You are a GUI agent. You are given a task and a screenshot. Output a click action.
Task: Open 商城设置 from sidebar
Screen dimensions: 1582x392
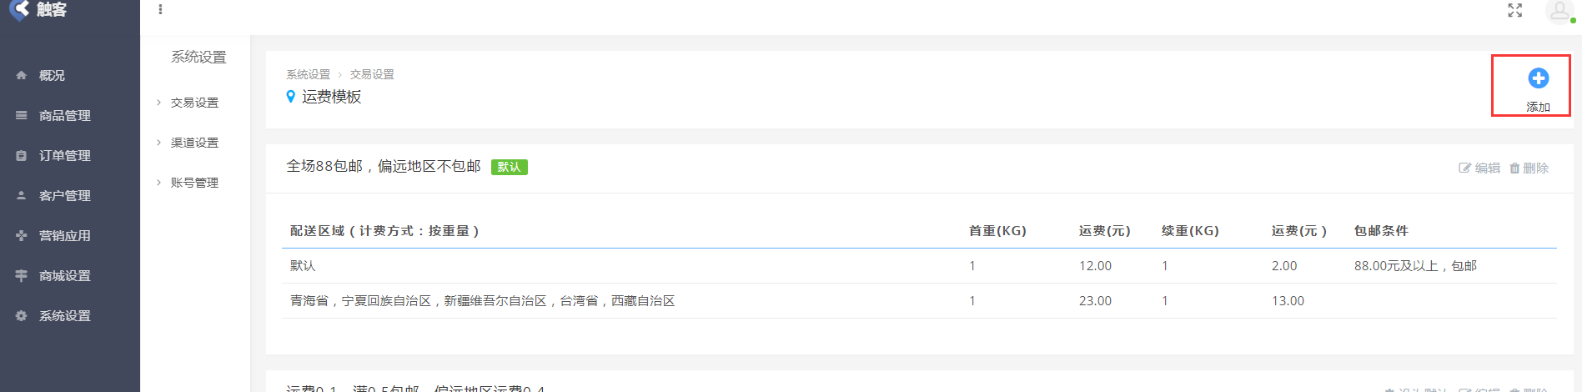(x=64, y=275)
